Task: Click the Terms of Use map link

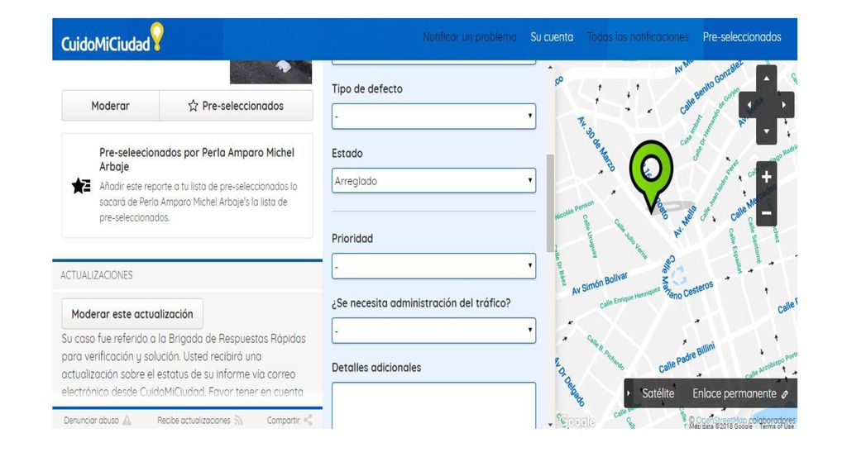Action: [776, 426]
